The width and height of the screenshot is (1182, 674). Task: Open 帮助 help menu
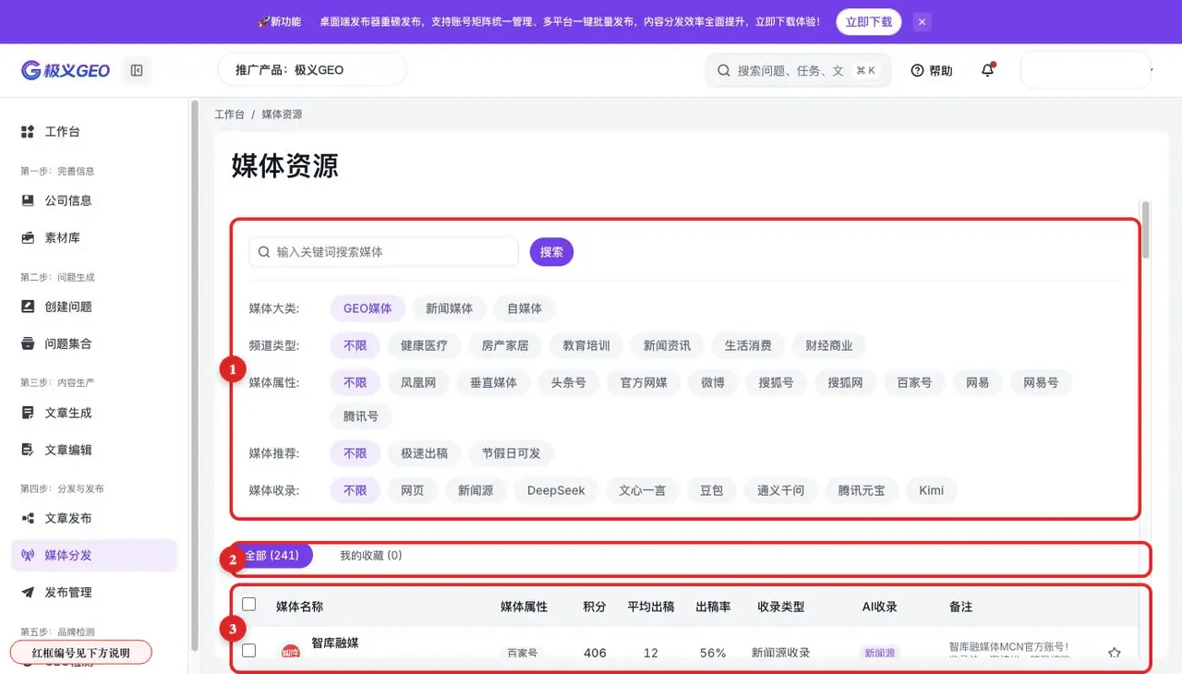pyautogui.click(x=932, y=70)
